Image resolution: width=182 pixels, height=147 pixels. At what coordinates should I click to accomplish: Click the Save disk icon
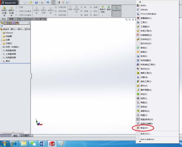pos(36,2)
